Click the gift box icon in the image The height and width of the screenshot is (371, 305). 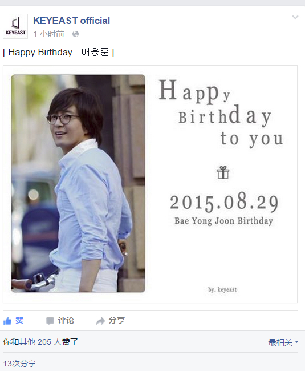click(223, 172)
